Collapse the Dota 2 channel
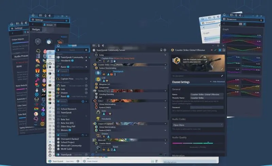The height and width of the screenshot is (166, 272). [x=165, y=101]
